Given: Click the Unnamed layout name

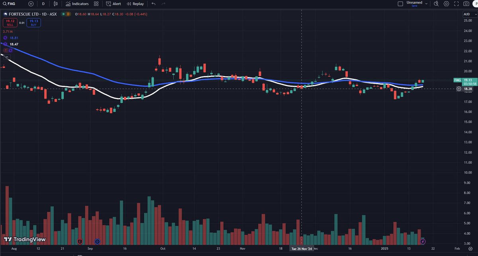Looking at the screenshot, I should click(x=414, y=2).
